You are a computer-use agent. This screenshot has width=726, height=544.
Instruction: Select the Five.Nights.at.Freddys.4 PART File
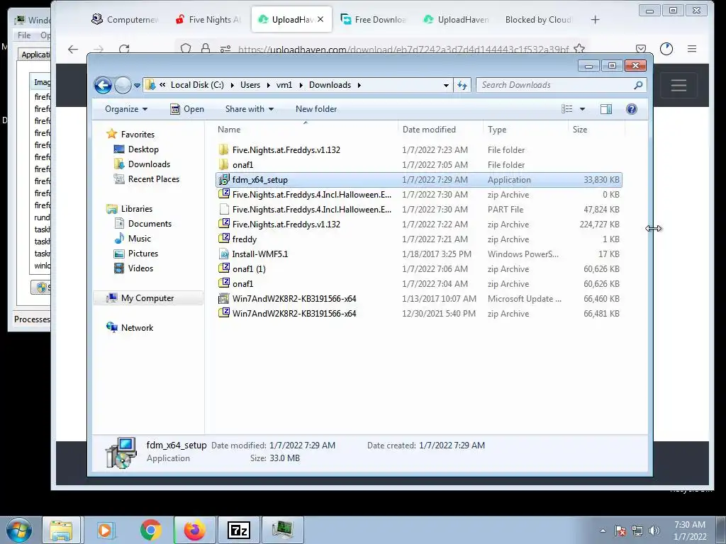[x=418, y=209]
